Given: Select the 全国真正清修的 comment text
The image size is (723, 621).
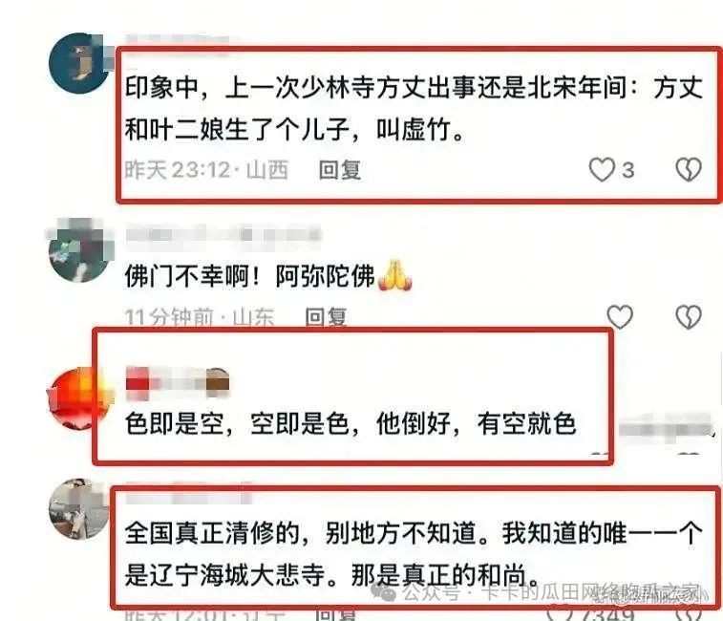Looking at the screenshot, I should [x=414, y=554].
